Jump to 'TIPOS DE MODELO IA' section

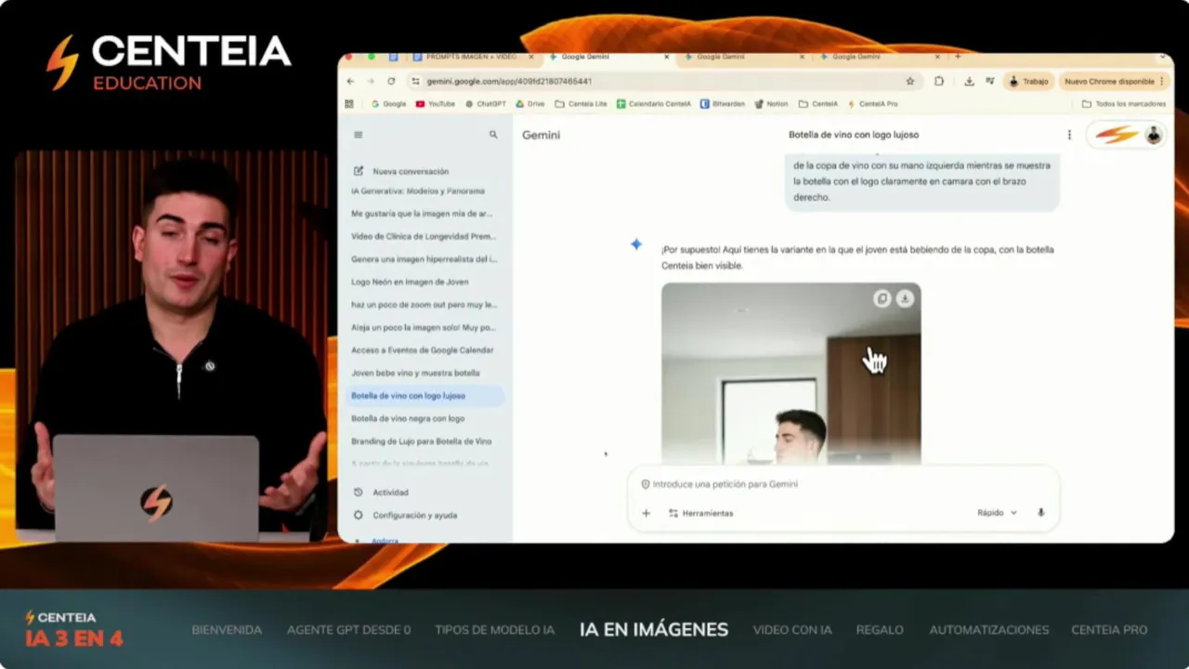(494, 630)
